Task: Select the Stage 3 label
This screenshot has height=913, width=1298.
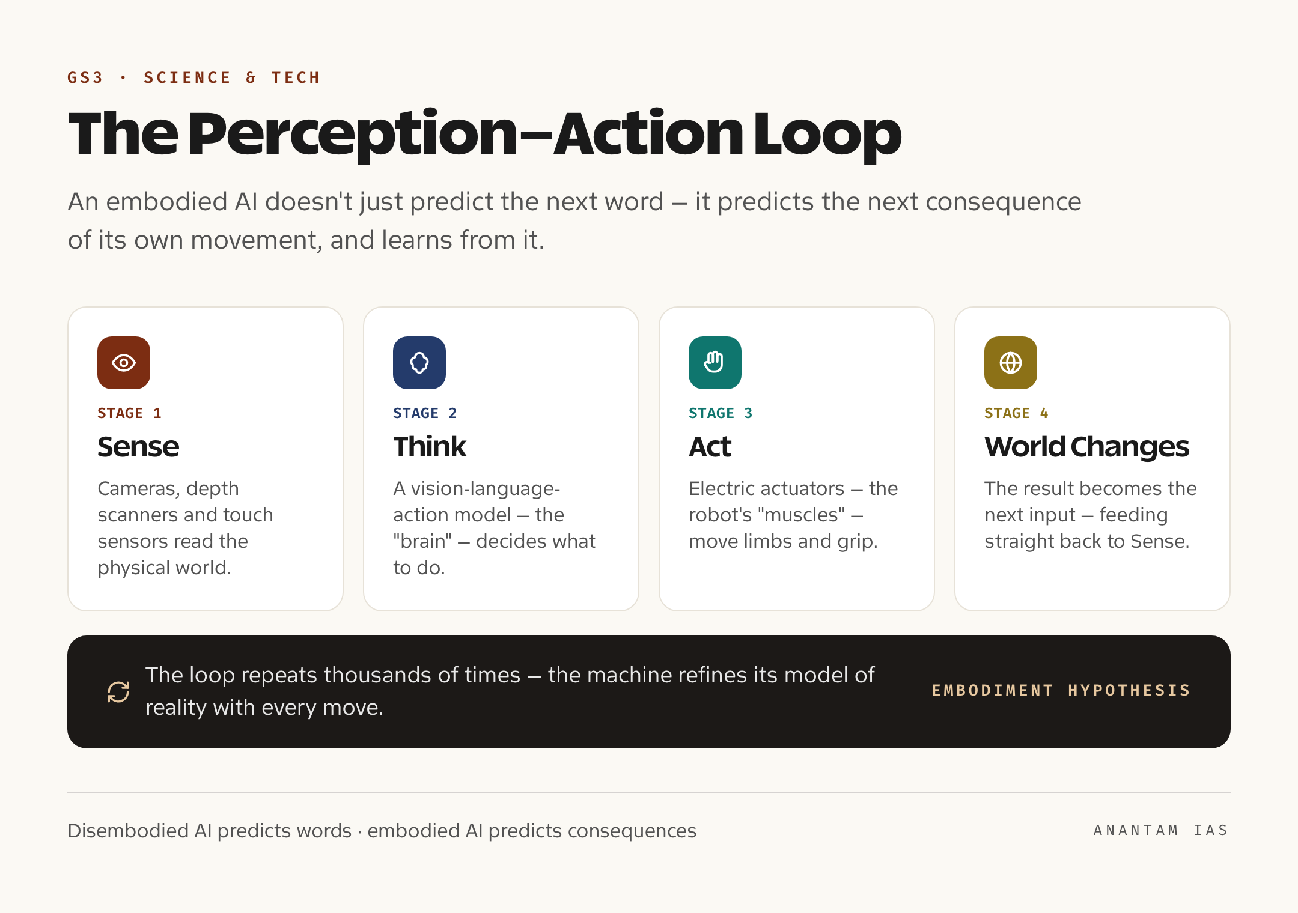Action: [x=721, y=413]
